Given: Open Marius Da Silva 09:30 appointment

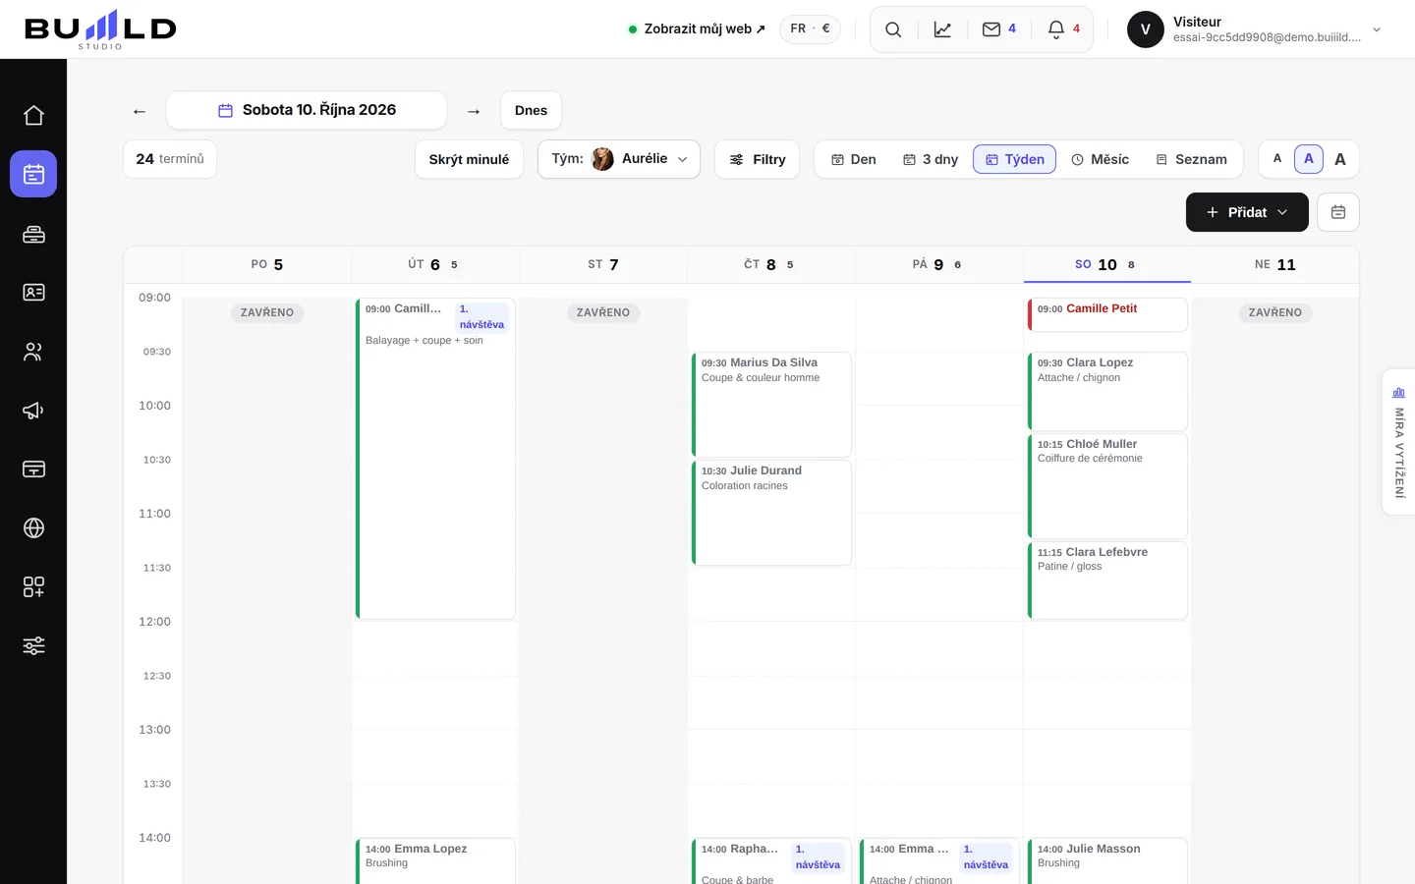Looking at the screenshot, I should [x=771, y=405].
